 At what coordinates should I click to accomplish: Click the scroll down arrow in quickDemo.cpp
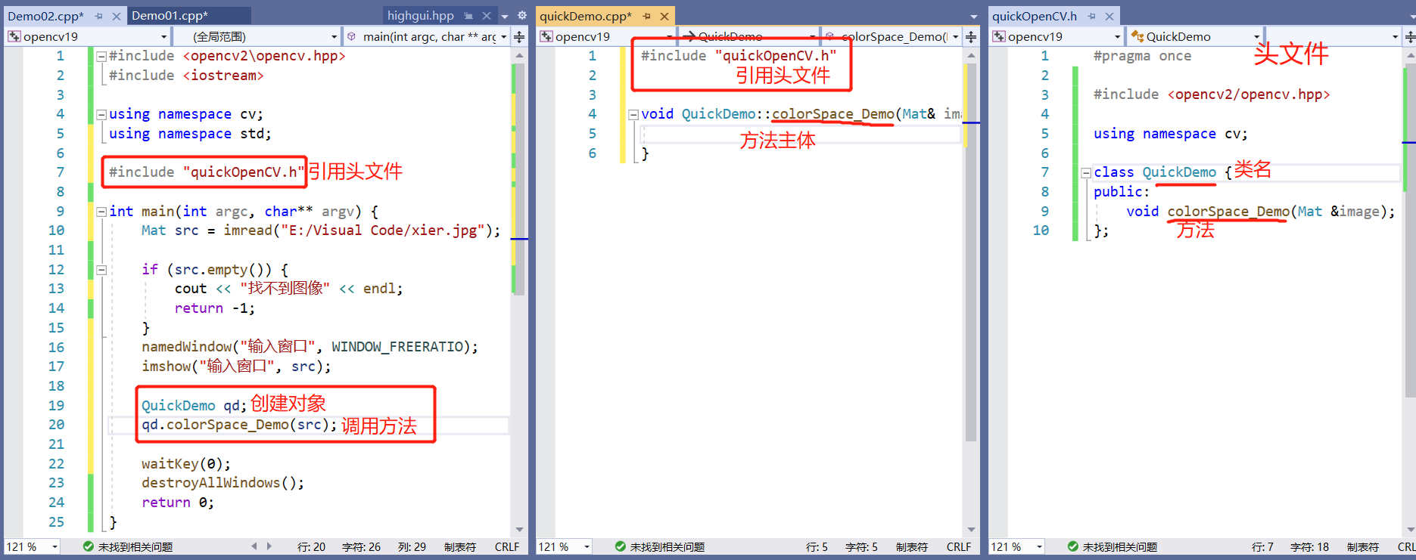(x=971, y=530)
